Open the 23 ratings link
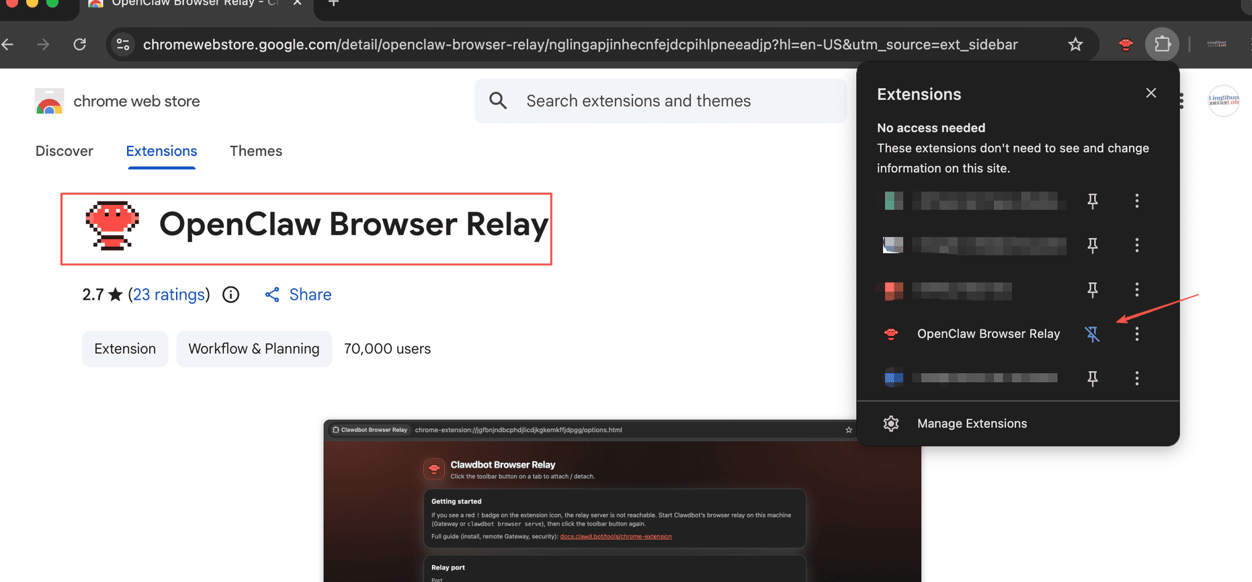 click(169, 295)
